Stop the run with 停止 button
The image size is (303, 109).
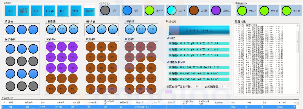[63, 11]
